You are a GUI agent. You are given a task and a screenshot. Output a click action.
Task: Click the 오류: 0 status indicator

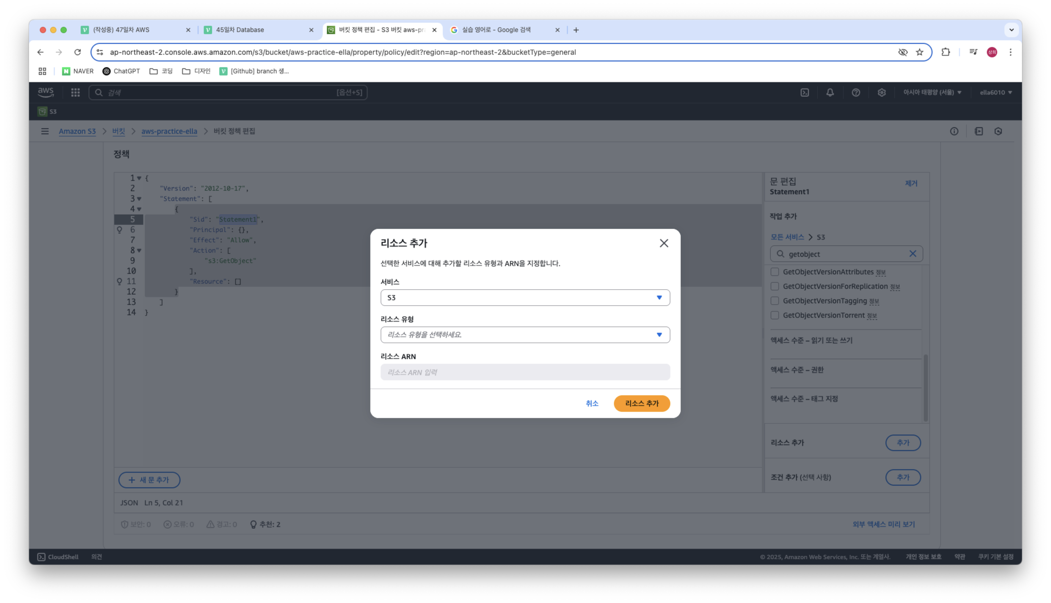coord(179,524)
